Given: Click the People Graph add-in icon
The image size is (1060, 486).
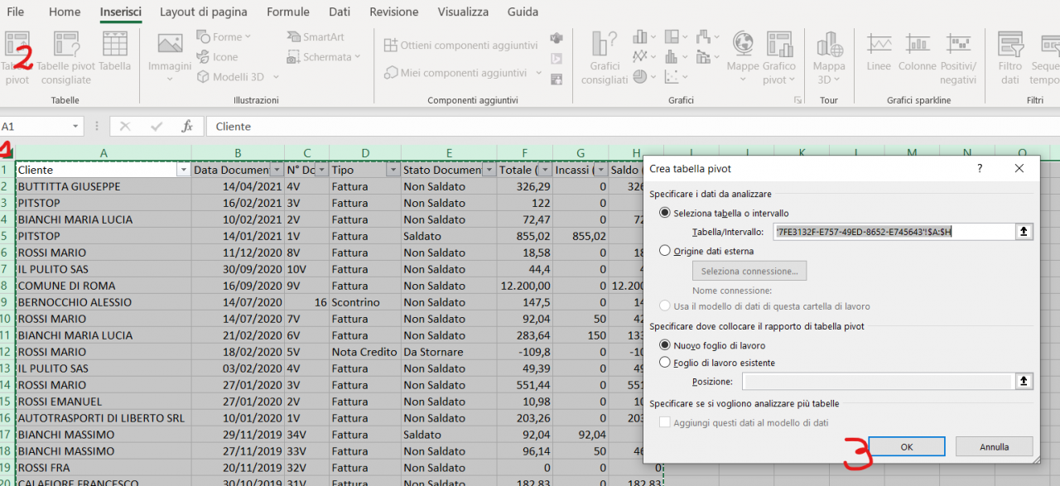Looking at the screenshot, I should (556, 79).
